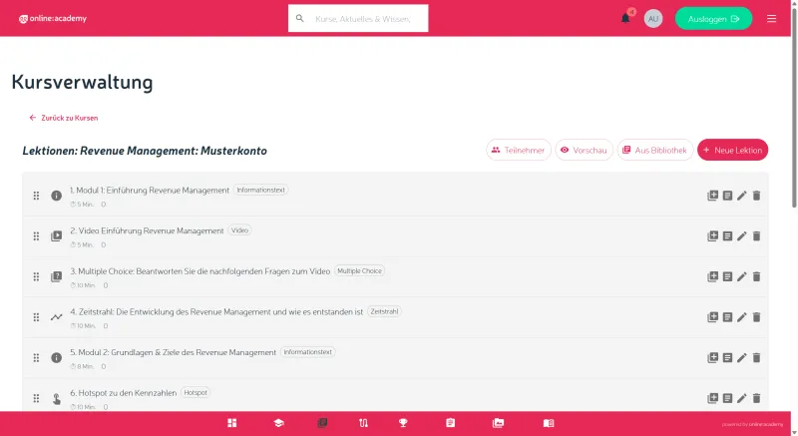Delete lesson 1 Modul 1 Einführung
The image size is (798, 436).
pyautogui.click(x=757, y=196)
